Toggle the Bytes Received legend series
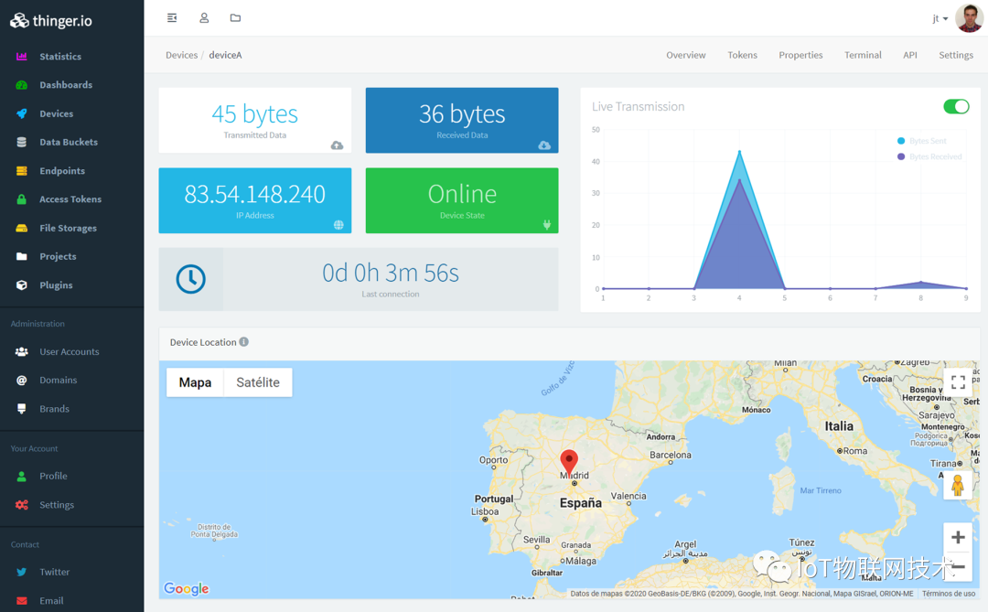The image size is (988, 612). point(929,156)
